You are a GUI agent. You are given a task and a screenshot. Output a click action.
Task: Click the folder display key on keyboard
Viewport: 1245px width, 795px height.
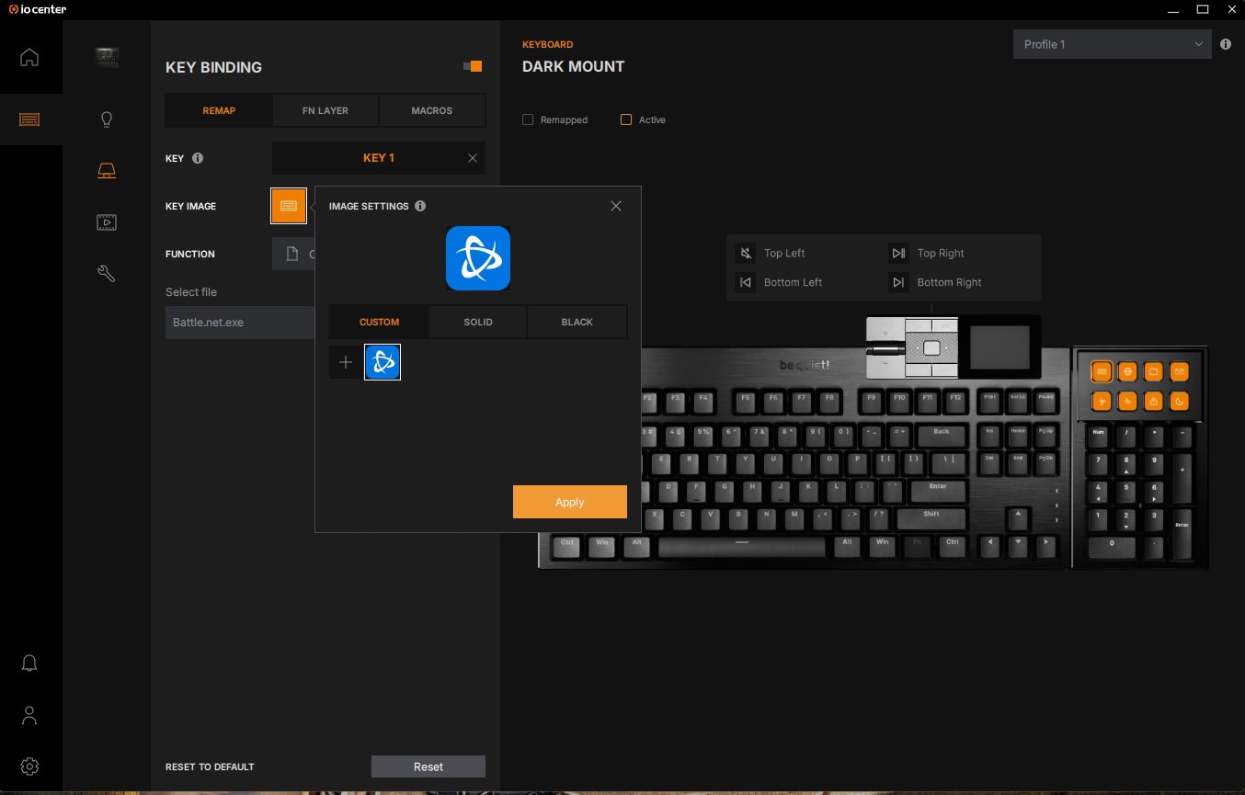pyautogui.click(x=1153, y=372)
